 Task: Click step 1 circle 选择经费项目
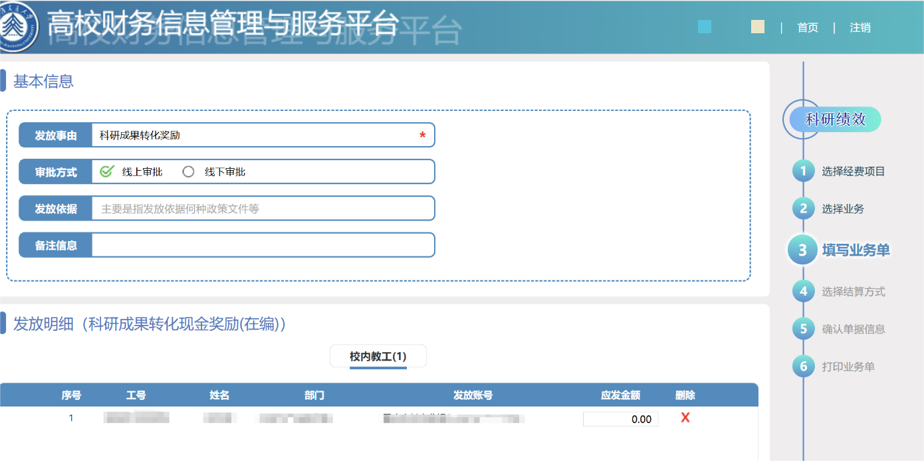point(803,171)
